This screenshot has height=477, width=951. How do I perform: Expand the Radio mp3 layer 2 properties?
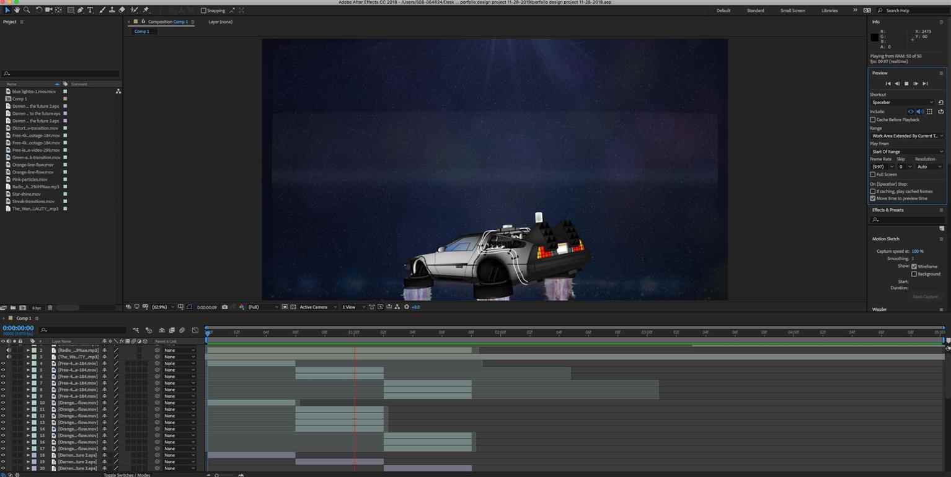[27, 351]
